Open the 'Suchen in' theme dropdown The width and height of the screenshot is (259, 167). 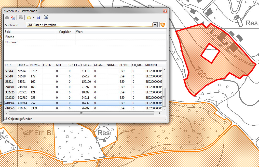(155, 25)
